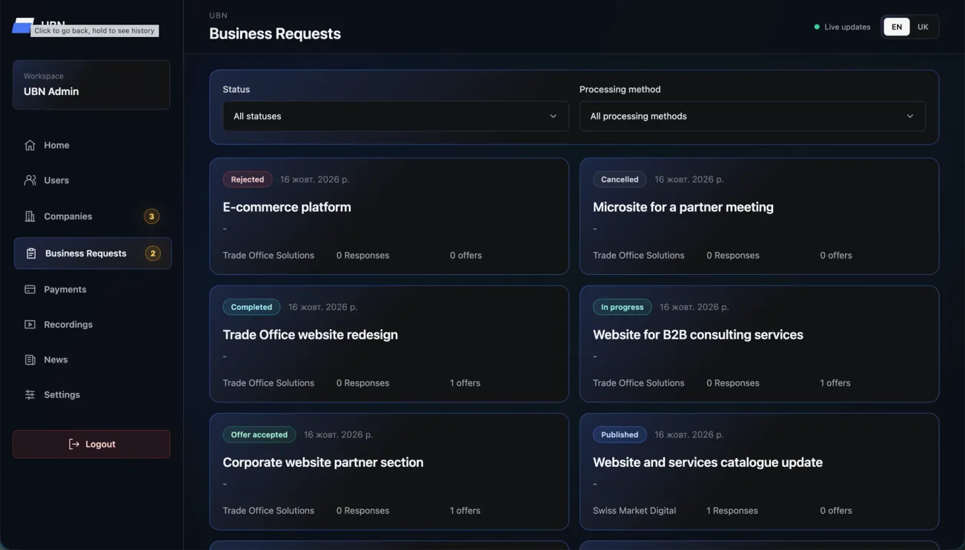Screen dimensions: 965x550
Task: Click the Companies badge showing 3
Action: pyautogui.click(x=152, y=216)
